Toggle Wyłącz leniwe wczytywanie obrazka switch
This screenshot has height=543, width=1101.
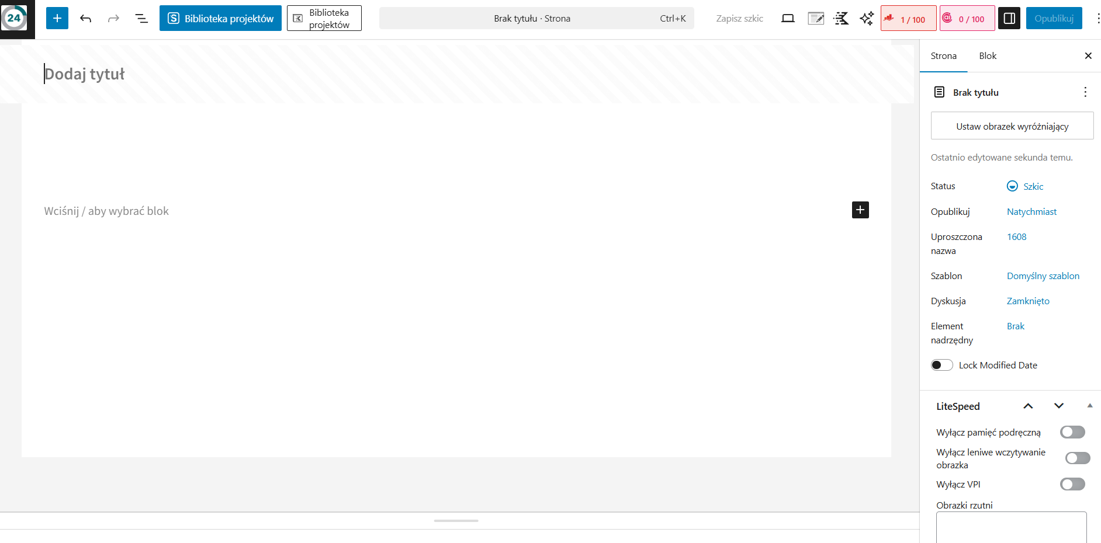(x=1077, y=458)
